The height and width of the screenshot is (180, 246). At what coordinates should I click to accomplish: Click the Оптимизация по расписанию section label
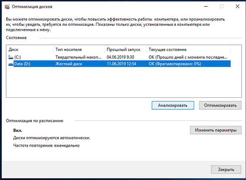tap(35, 121)
